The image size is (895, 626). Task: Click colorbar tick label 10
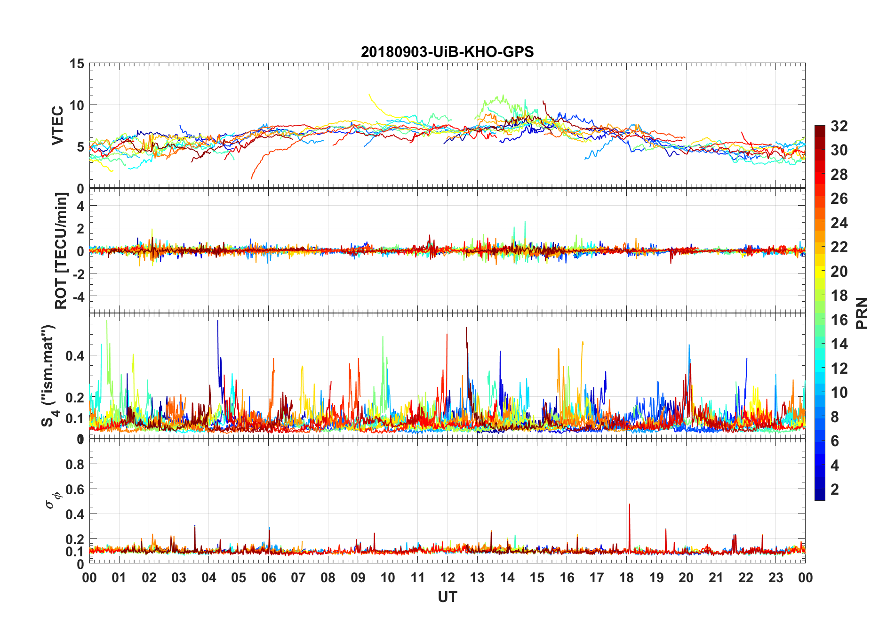[839, 393]
